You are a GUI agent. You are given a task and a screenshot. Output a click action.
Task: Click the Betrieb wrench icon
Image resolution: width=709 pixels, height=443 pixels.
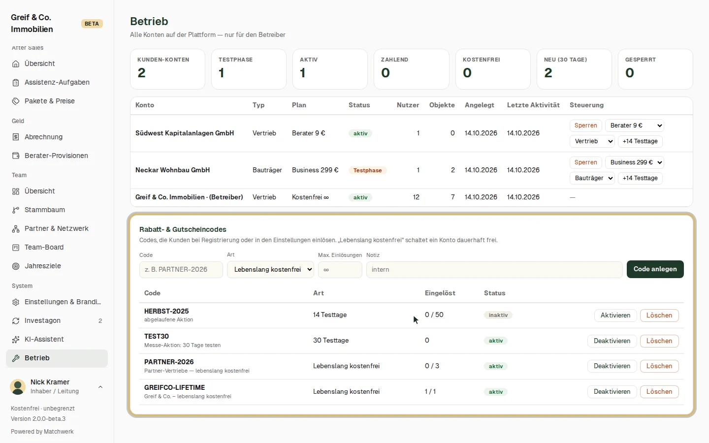pyautogui.click(x=16, y=358)
